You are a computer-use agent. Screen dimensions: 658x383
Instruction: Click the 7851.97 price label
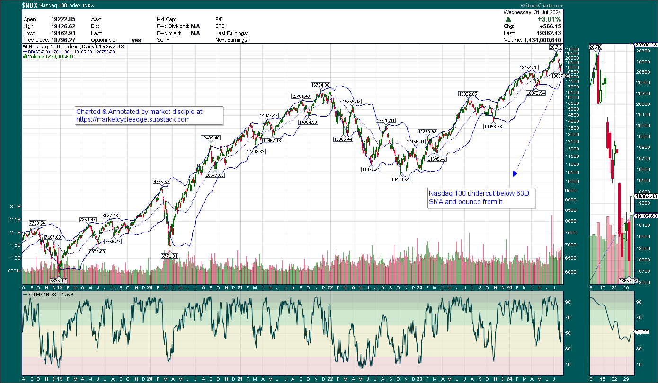(x=88, y=219)
